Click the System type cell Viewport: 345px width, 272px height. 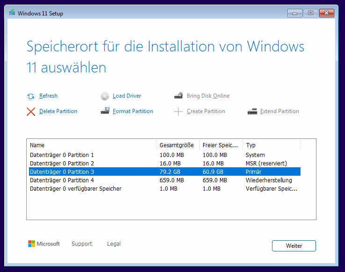point(255,155)
